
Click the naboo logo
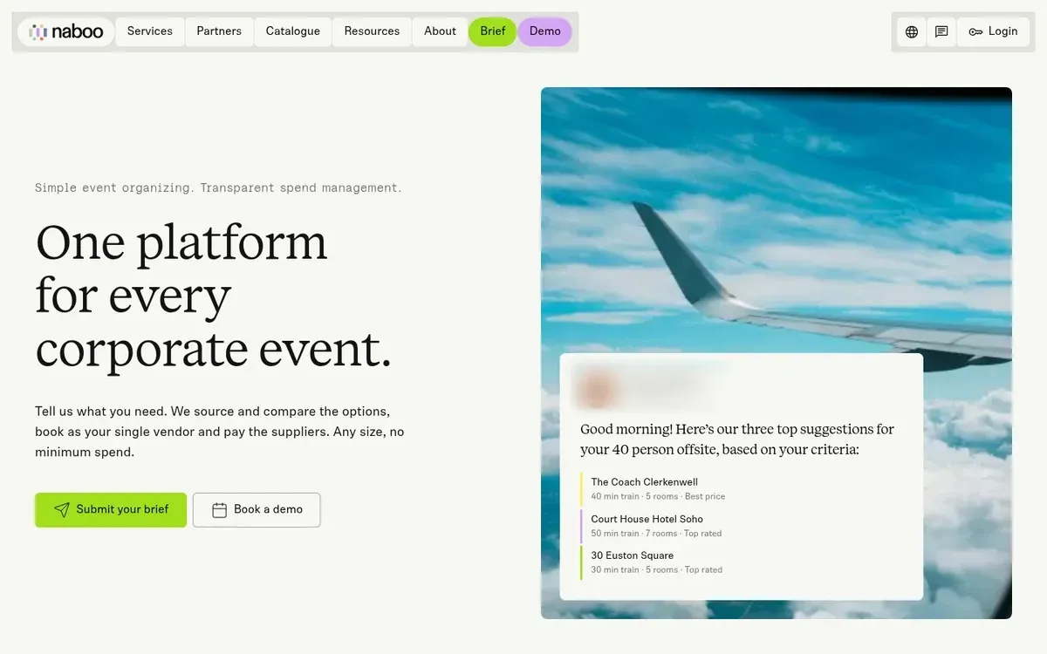(65, 31)
